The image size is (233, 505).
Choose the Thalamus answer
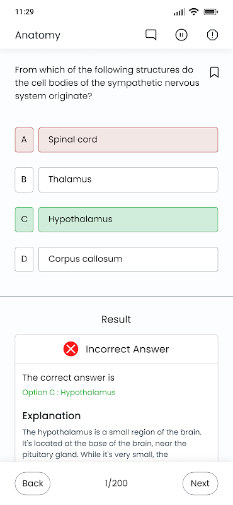tap(128, 180)
